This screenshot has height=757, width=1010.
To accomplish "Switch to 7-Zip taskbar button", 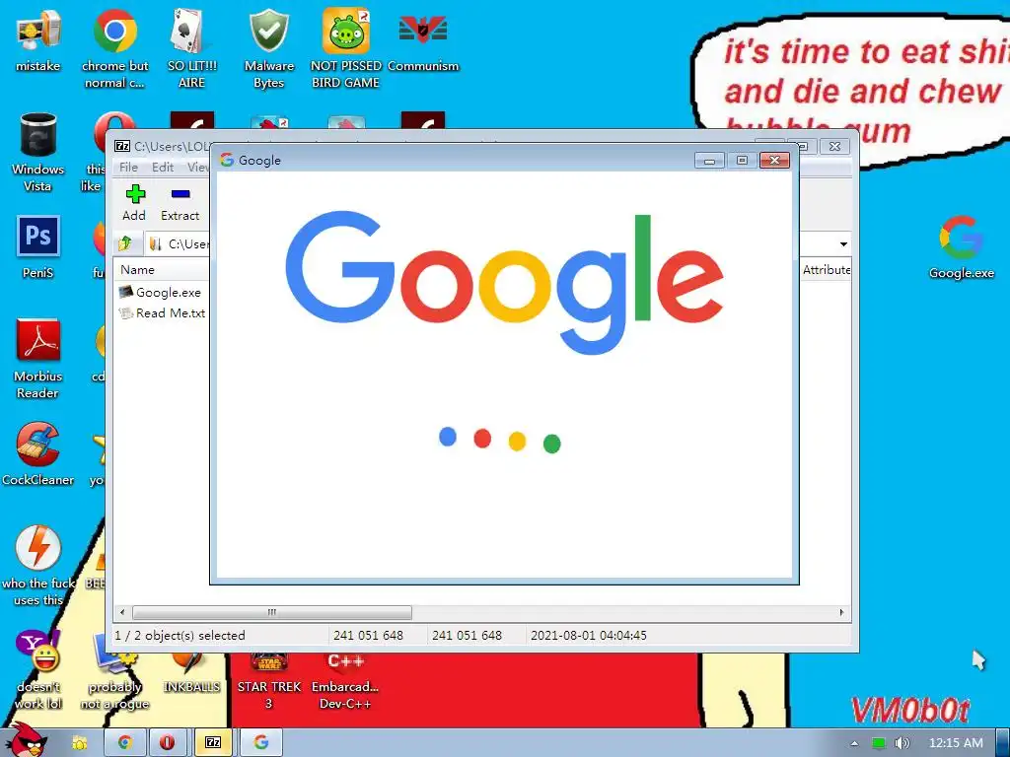I will tap(213, 742).
